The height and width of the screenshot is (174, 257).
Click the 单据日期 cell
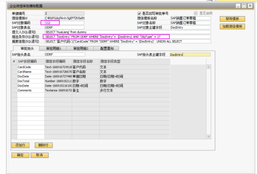(85, 76)
